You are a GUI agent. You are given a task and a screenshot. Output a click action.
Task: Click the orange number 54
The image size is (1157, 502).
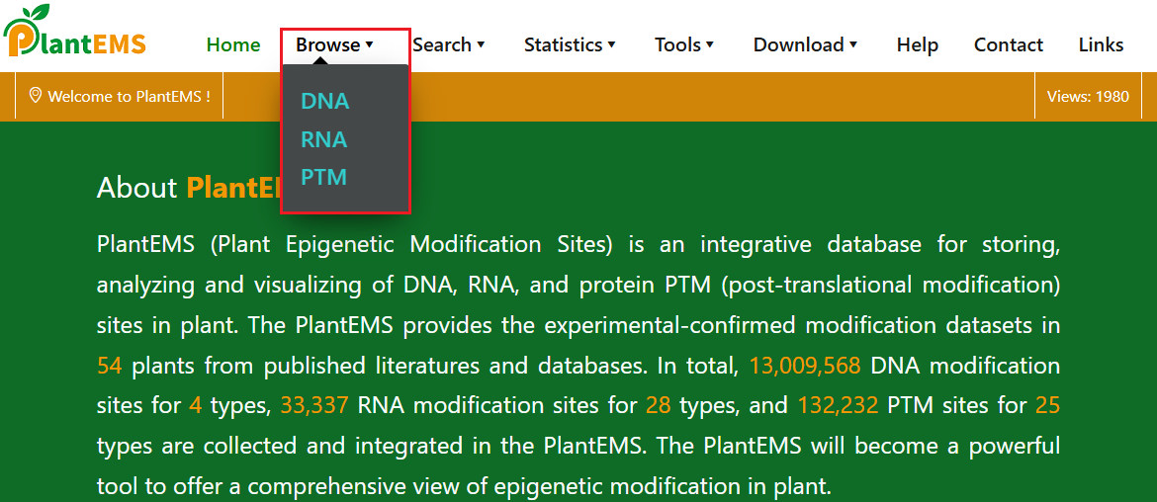[109, 366]
